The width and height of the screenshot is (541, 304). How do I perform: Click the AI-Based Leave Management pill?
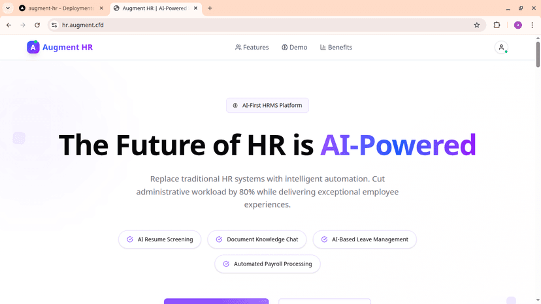click(x=365, y=239)
